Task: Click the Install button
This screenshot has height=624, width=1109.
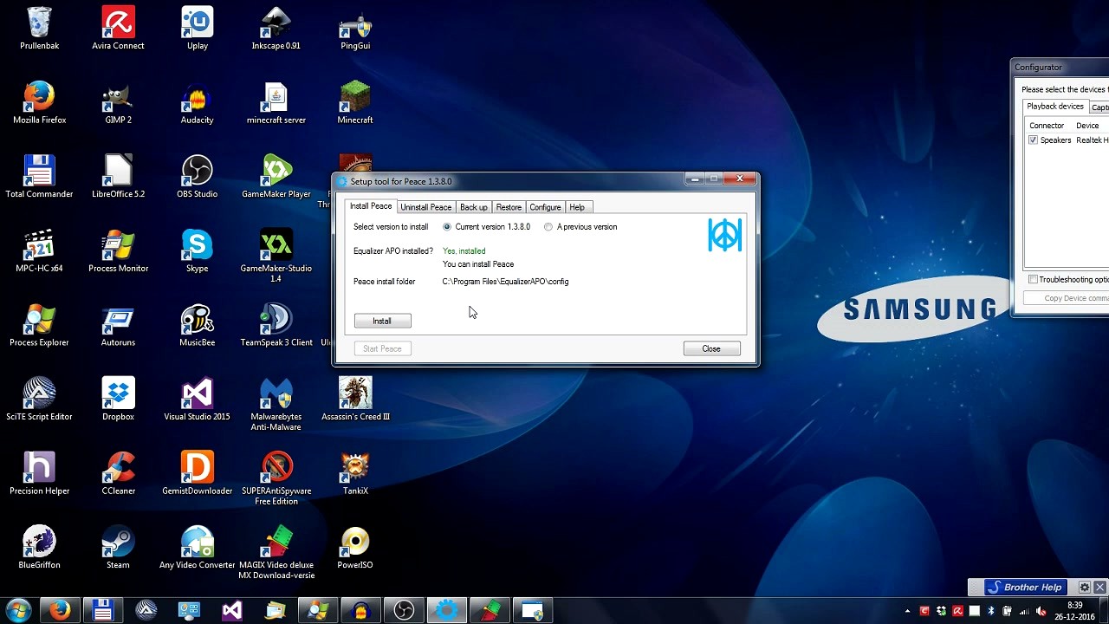Action: (382, 321)
